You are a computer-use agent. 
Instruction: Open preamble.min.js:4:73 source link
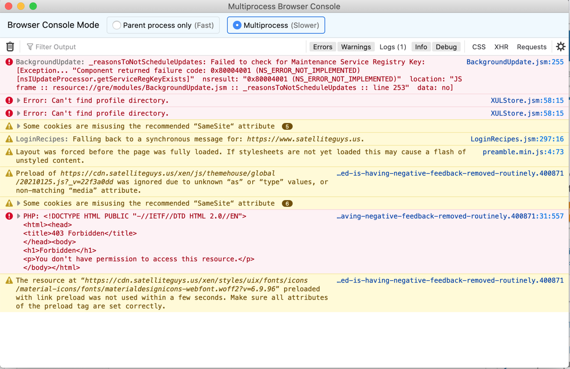[523, 152]
